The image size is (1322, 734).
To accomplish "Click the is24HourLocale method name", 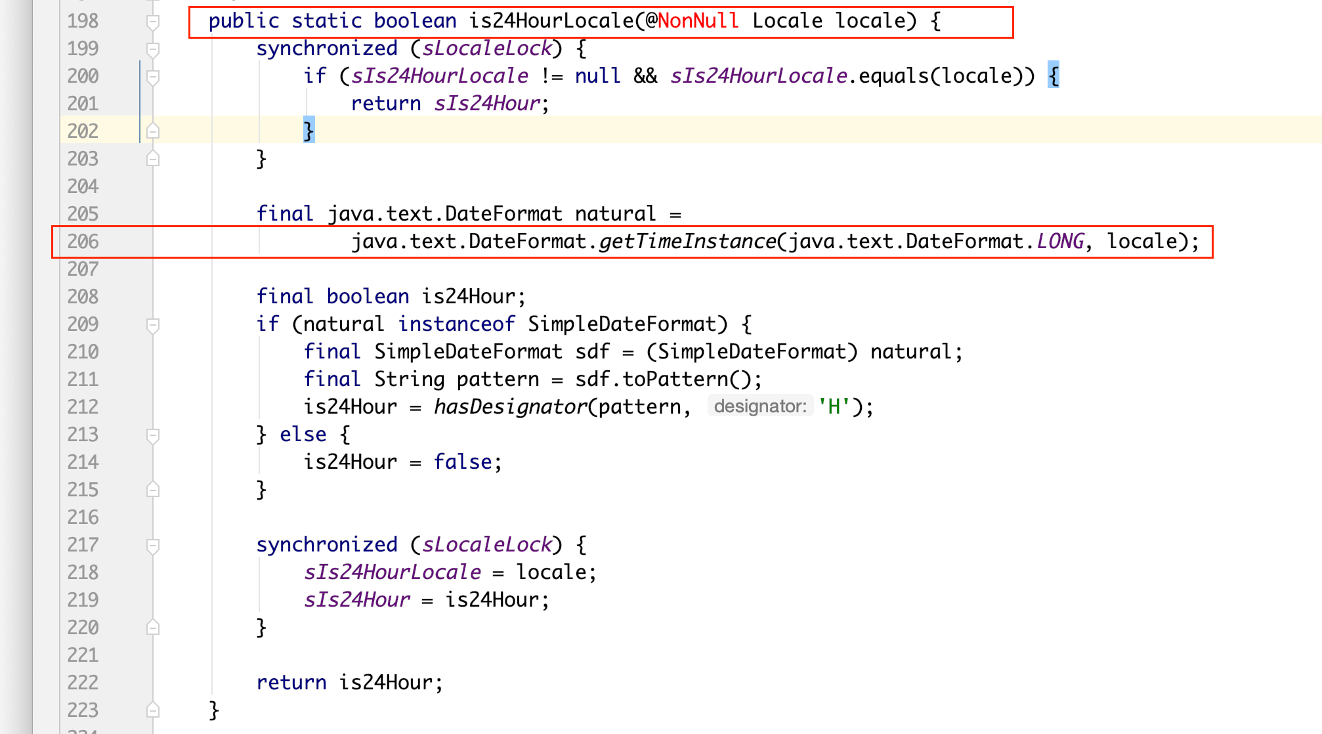I will 551,21.
